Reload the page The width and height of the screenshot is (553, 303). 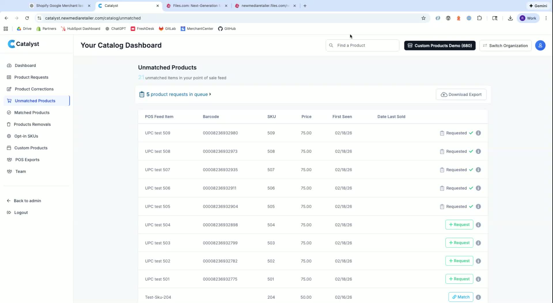(27, 18)
